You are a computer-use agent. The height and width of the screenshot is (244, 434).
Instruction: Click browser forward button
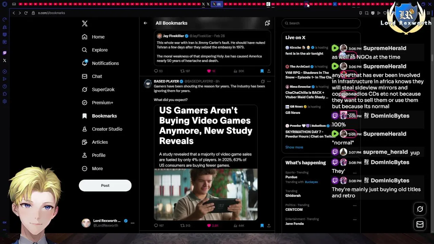(x=20, y=13)
